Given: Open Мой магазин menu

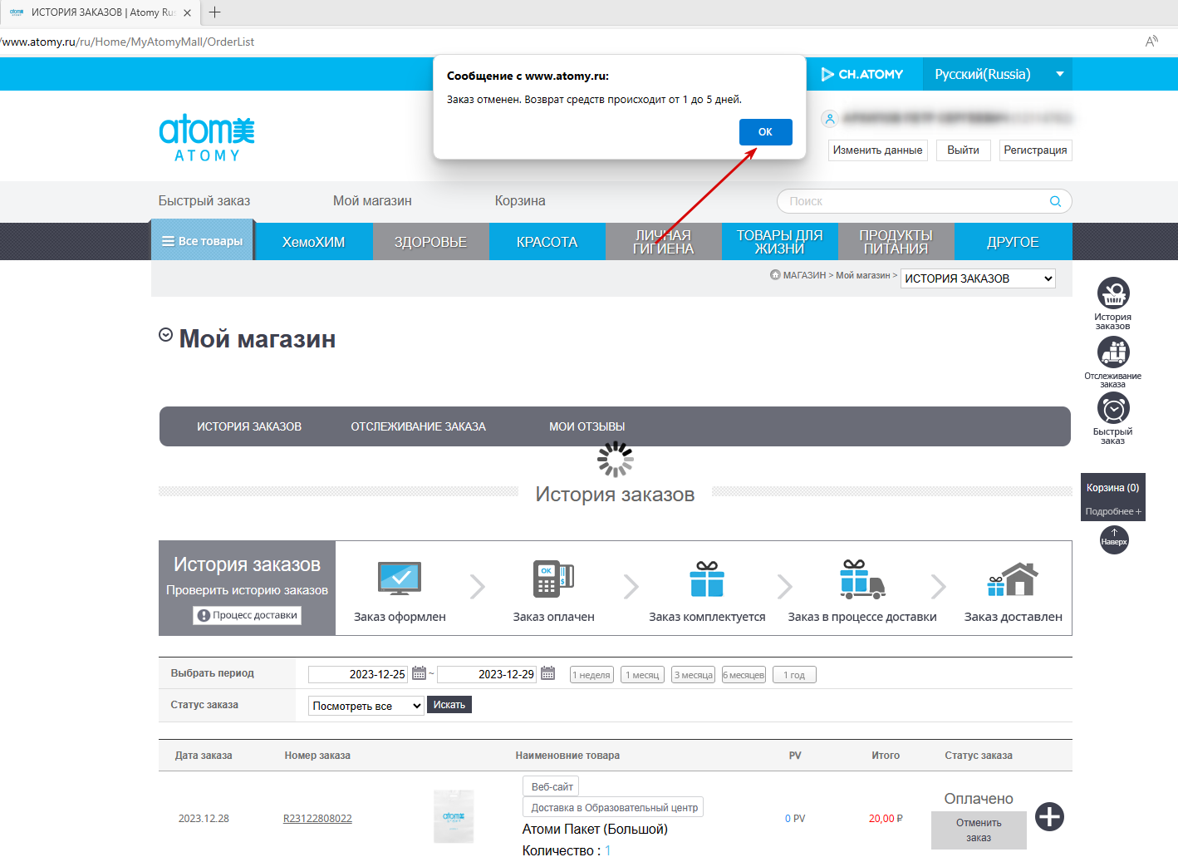Looking at the screenshot, I should pyautogui.click(x=372, y=201).
